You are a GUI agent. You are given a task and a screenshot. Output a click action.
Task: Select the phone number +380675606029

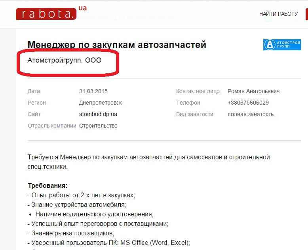pyautogui.click(x=248, y=103)
